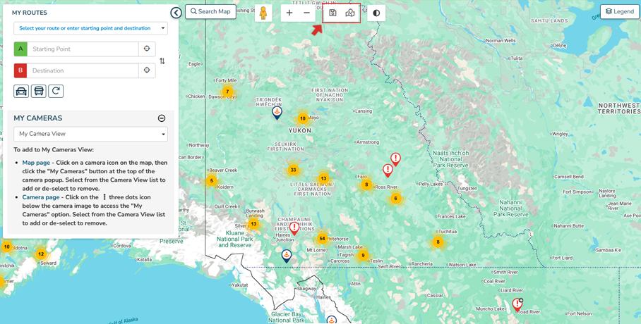The height and width of the screenshot is (324, 641).
Task: Click the save map view icon
Action: tap(333, 13)
